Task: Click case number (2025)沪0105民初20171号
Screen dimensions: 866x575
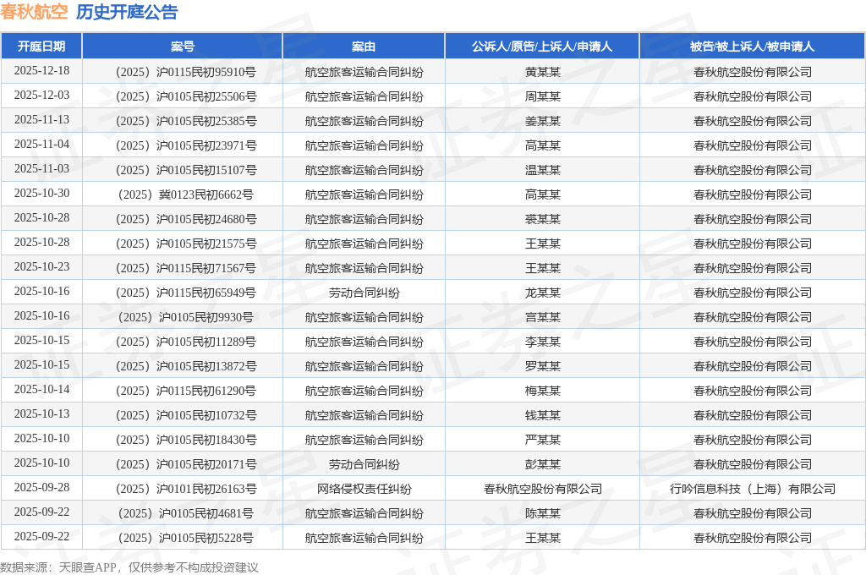Action: coord(185,464)
